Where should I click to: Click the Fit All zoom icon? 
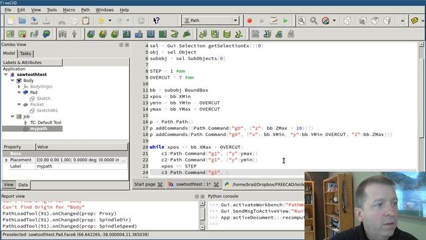(x=302, y=21)
